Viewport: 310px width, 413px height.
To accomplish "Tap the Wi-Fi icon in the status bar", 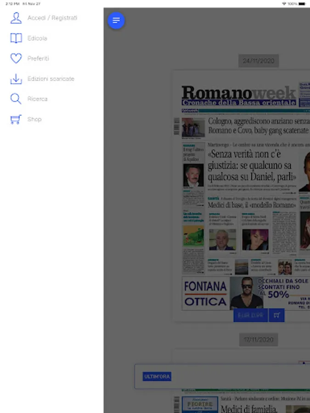I will tap(284, 4).
